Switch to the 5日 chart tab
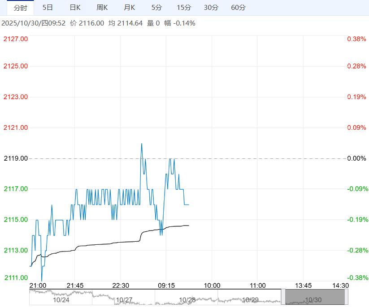Viewport: 369px width, 307px height. pyautogui.click(x=48, y=8)
